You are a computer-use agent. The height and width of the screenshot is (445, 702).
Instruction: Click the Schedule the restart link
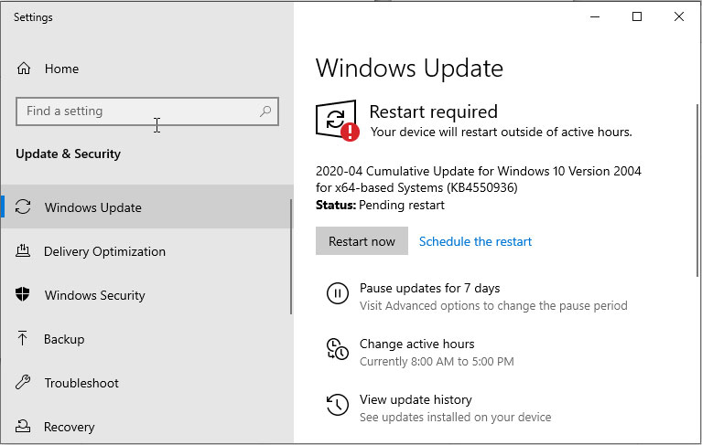(475, 241)
